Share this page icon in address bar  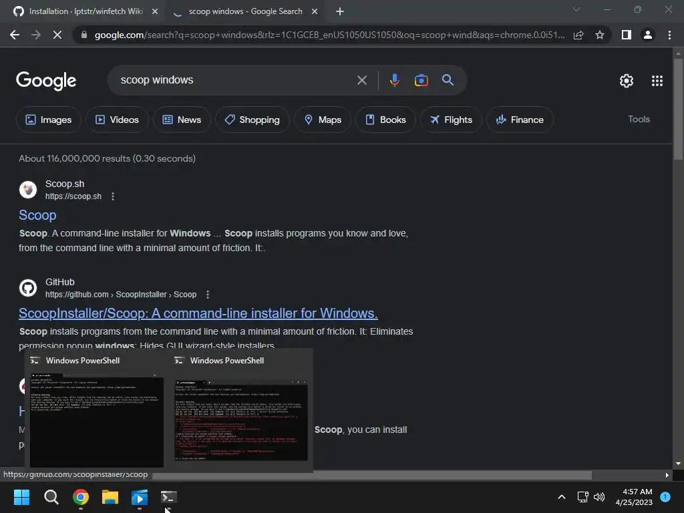[x=578, y=35]
